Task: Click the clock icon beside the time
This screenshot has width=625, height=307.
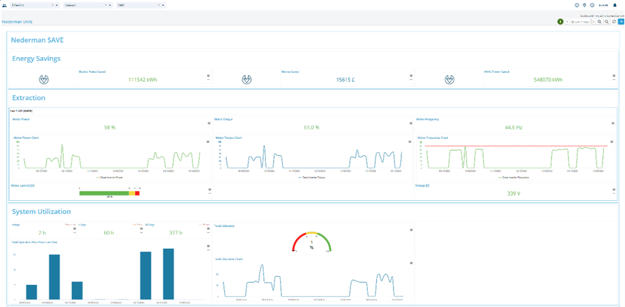Action: (x=592, y=5)
